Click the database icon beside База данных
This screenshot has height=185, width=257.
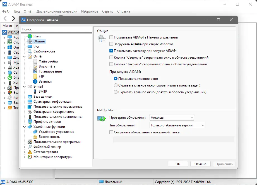click(30, 97)
